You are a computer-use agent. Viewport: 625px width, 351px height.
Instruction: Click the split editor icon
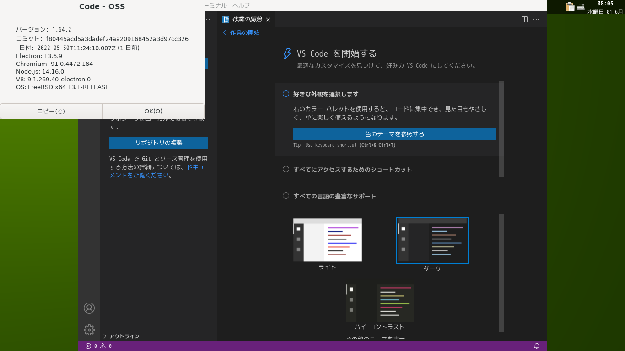pyautogui.click(x=525, y=19)
